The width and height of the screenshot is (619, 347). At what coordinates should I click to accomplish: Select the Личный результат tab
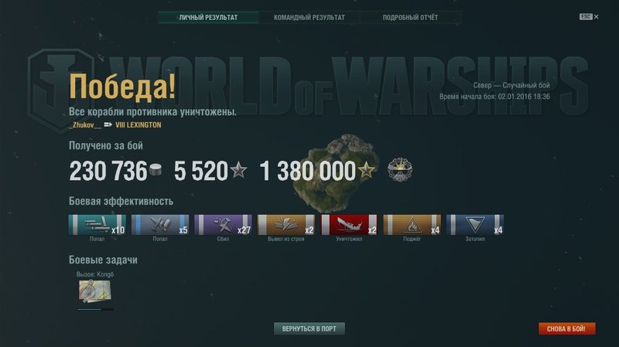tap(208, 17)
